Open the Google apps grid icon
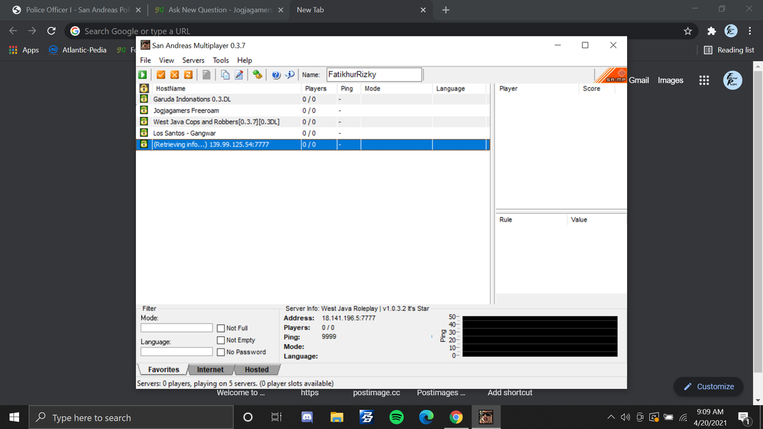The image size is (763, 429). [x=704, y=80]
